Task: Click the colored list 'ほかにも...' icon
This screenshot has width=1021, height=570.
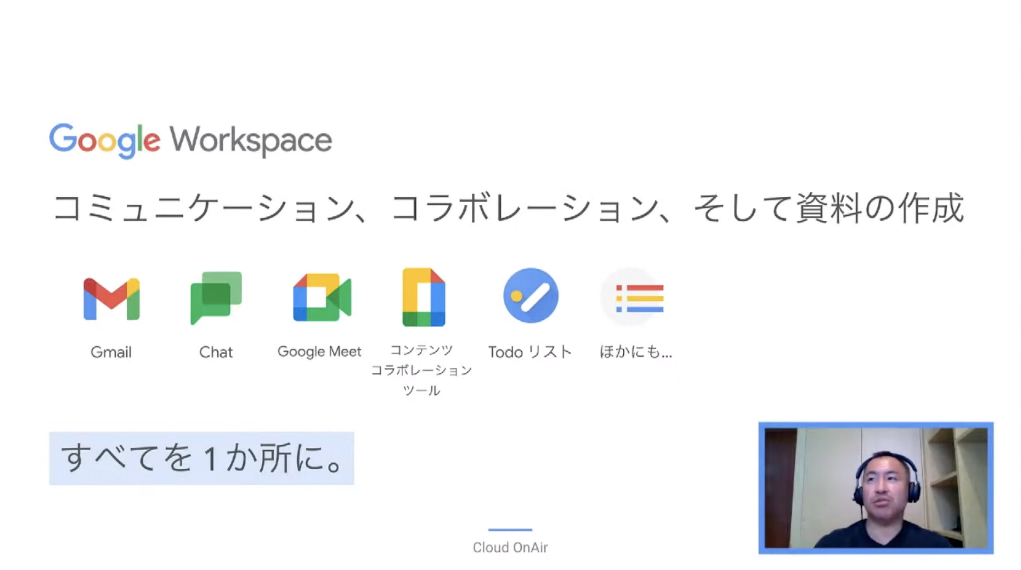Action: pos(633,297)
